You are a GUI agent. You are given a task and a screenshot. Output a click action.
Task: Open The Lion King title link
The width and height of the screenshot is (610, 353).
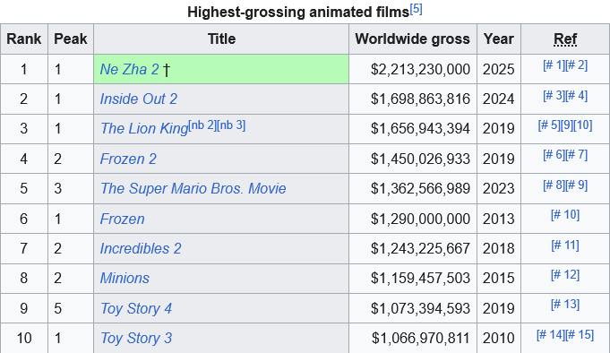pos(144,128)
